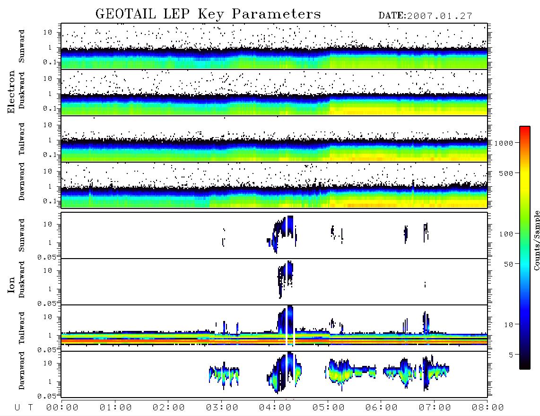Viewport: 540px width, 416px height.
Task: Click the "08:00" time tick label
Action: point(488,407)
